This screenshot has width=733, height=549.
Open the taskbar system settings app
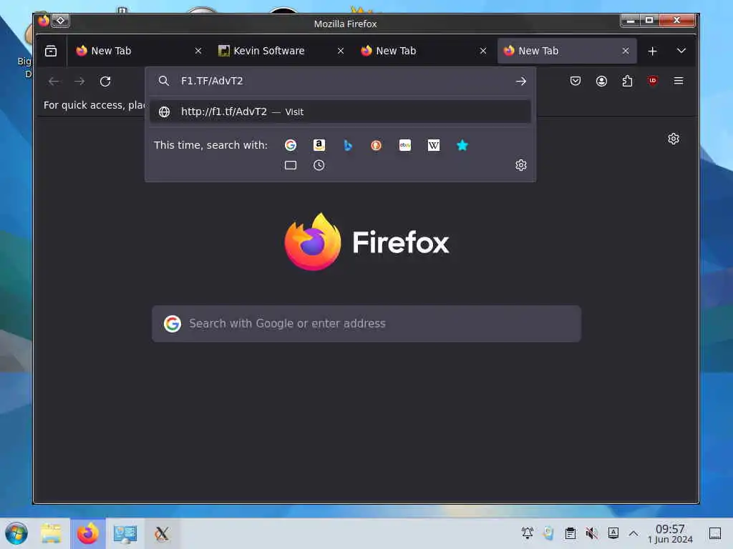(x=125, y=533)
